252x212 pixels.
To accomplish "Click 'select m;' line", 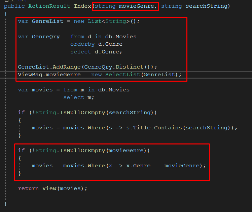I will [79, 97].
